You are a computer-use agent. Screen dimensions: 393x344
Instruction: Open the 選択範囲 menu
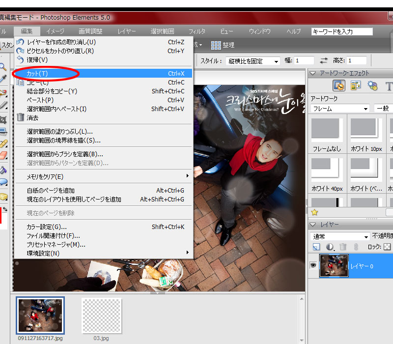[162, 31]
